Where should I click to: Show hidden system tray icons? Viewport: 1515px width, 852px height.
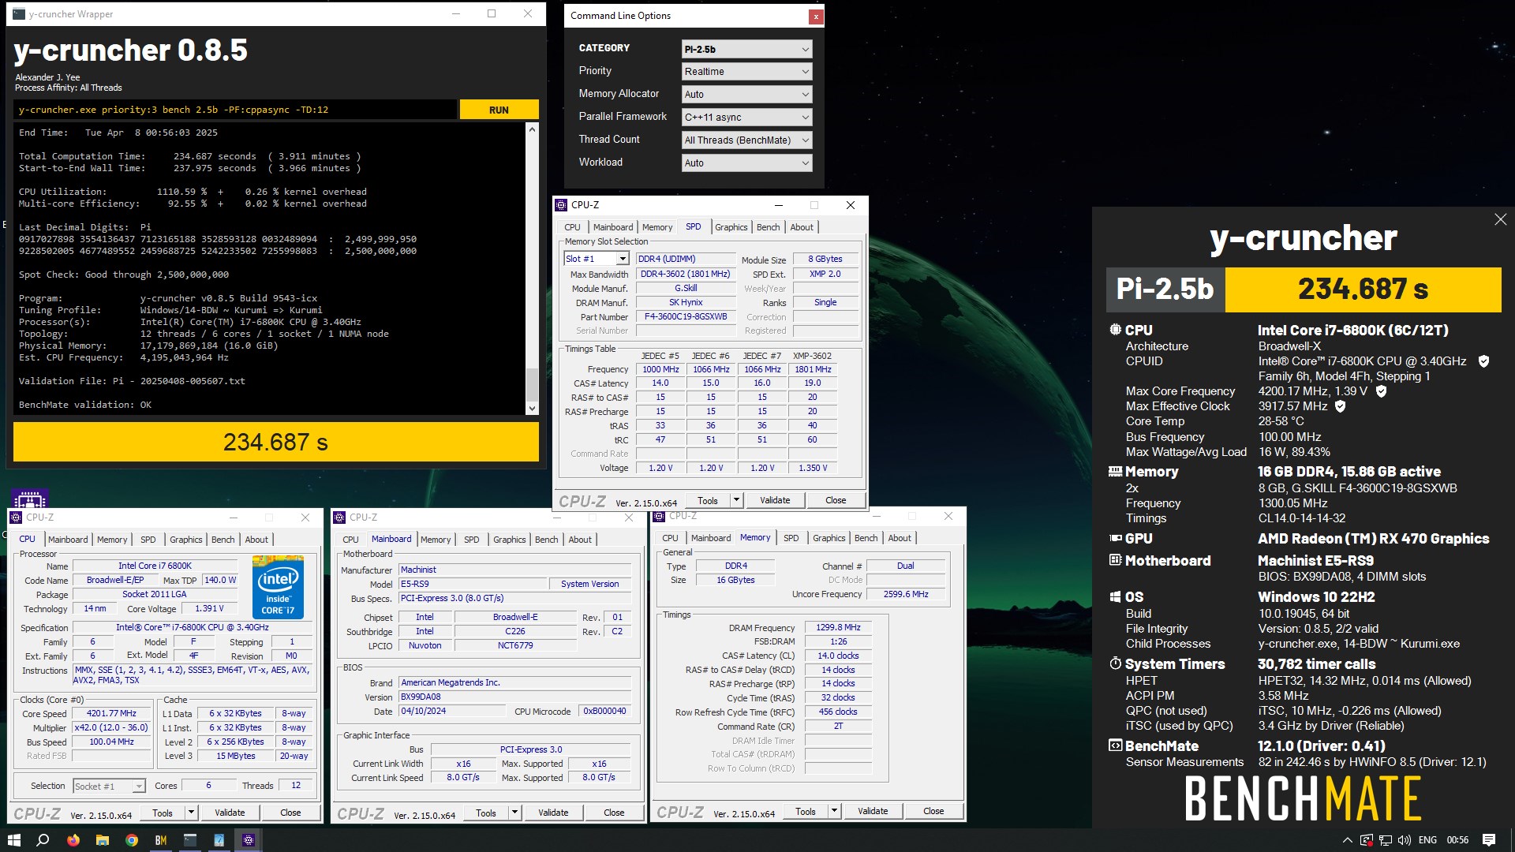(1347, 840)
